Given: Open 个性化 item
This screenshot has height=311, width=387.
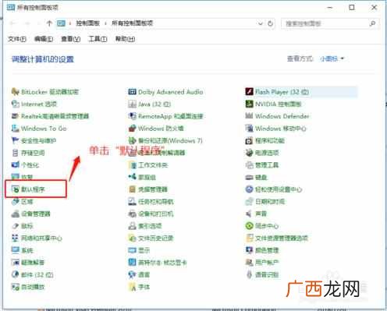Looking at the screenshot, I should tap(25, 165).
